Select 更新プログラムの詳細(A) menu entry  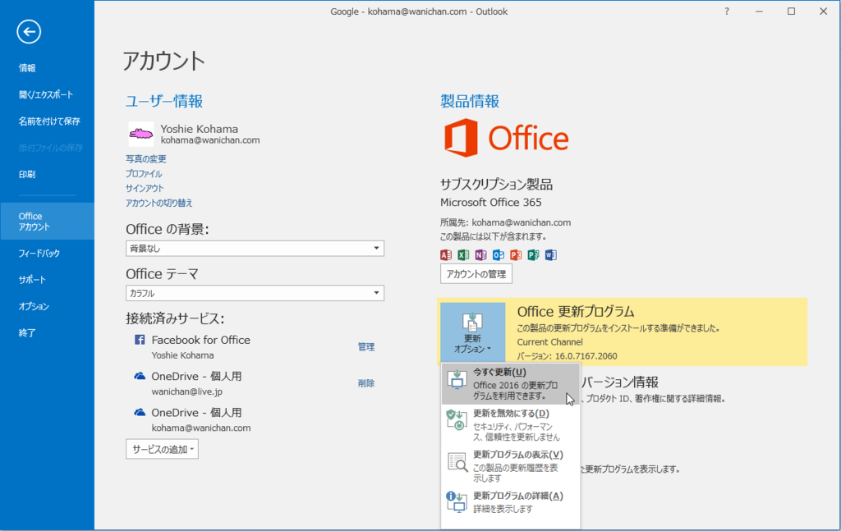pos(511,502)
